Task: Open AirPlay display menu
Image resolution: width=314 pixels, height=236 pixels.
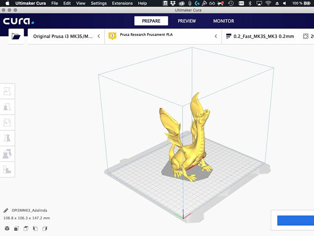Action: [259, 3]
